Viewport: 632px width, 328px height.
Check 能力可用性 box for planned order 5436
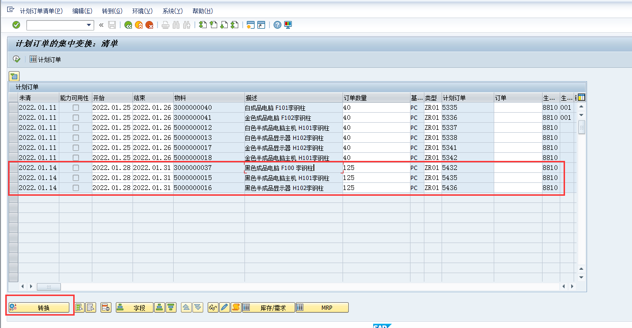(75, 188)
